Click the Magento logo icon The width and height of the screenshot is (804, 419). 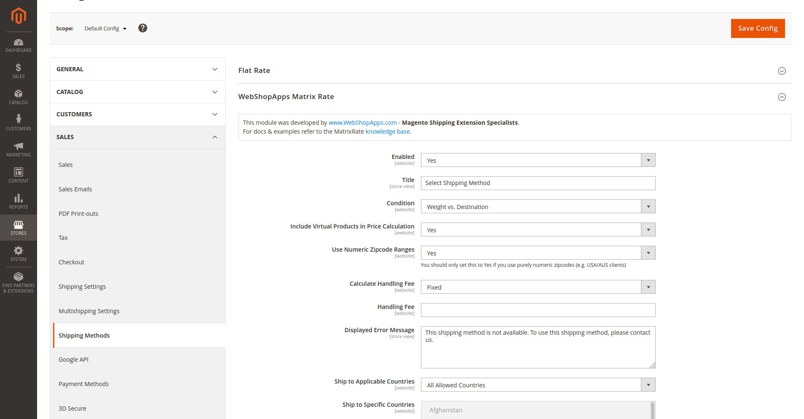coord(19,16)
